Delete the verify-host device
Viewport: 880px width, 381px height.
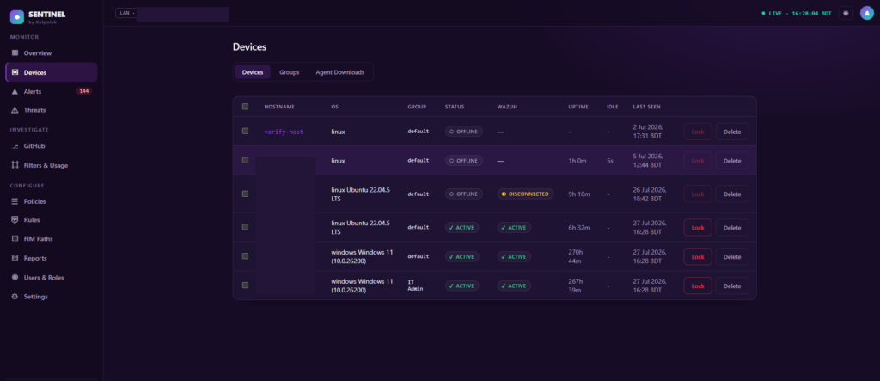[x=732, y=132]
